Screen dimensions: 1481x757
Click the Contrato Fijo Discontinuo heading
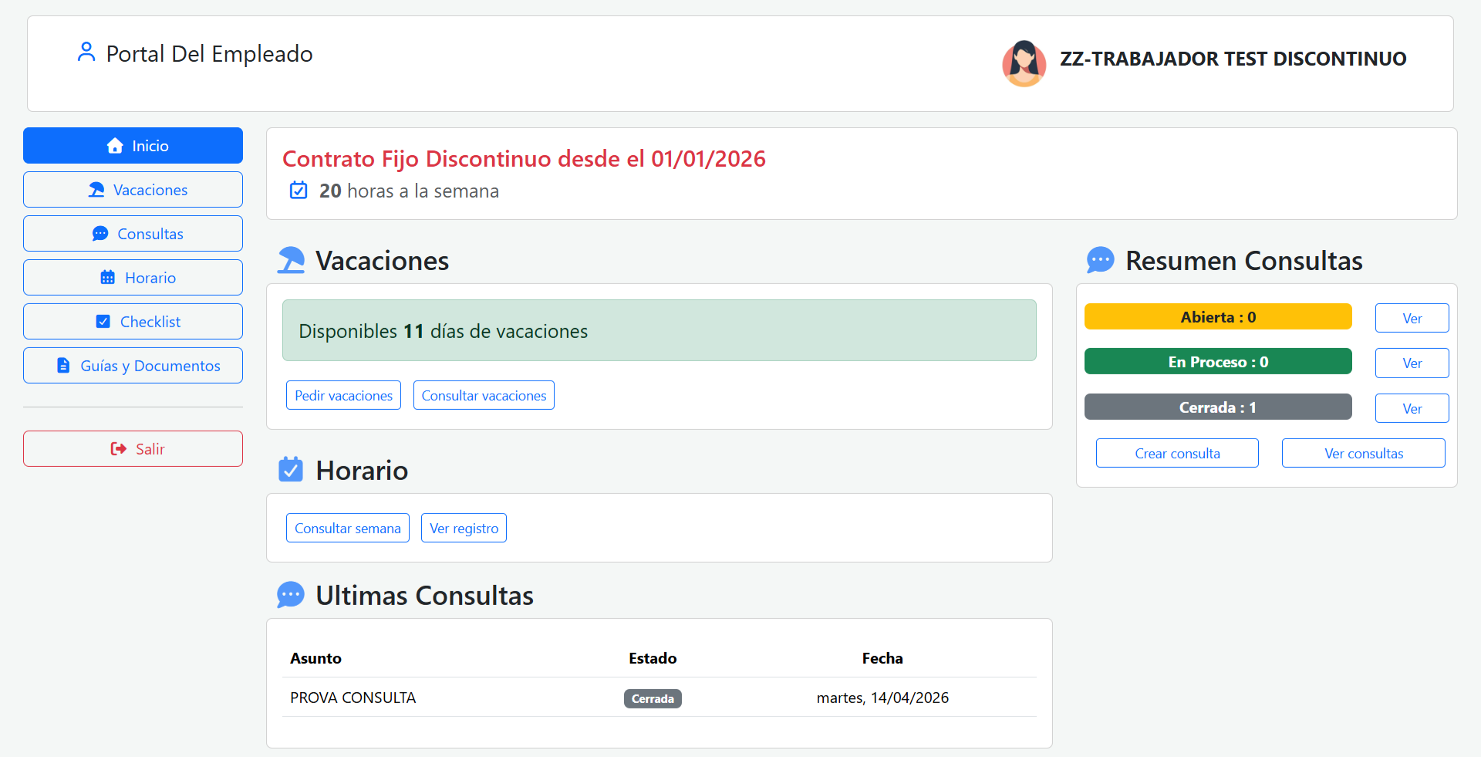(524, 158)
